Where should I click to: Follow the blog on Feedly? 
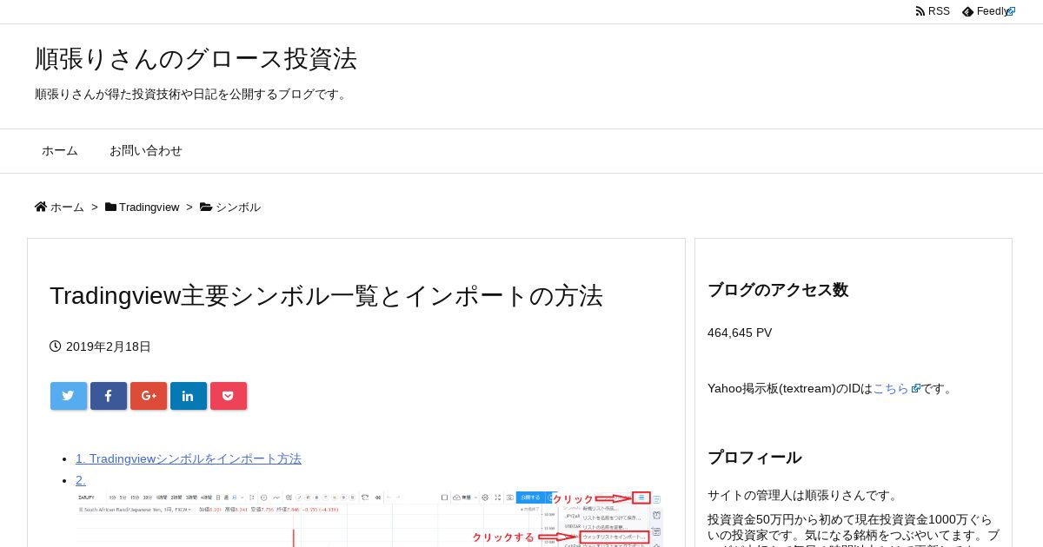pos(989,11)
